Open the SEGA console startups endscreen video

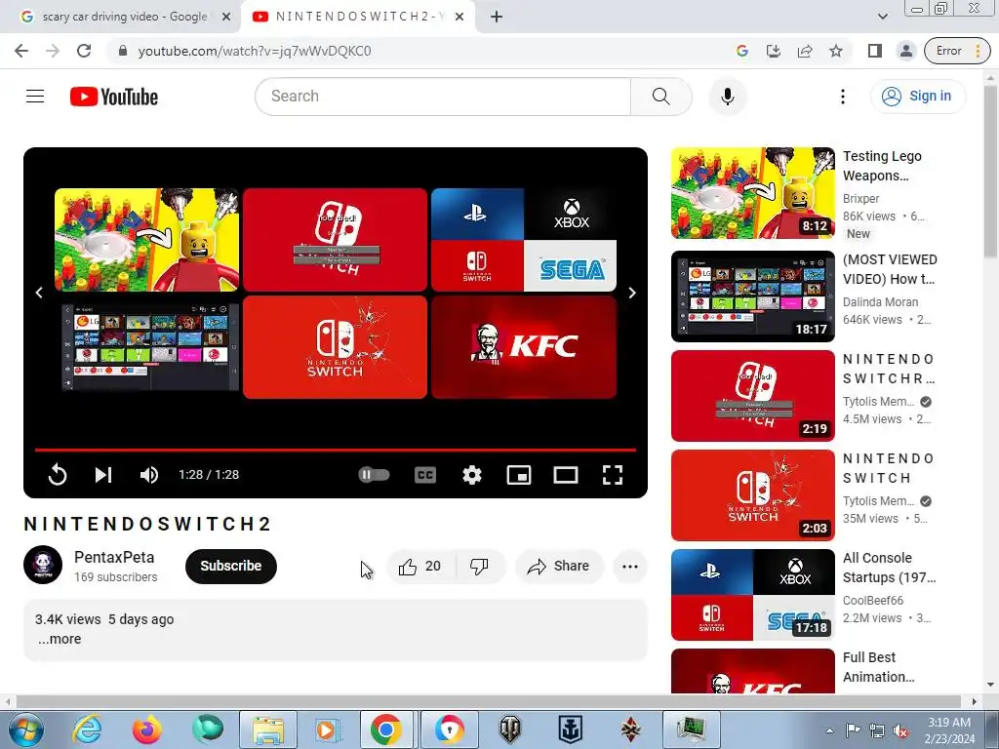[524, 240]
